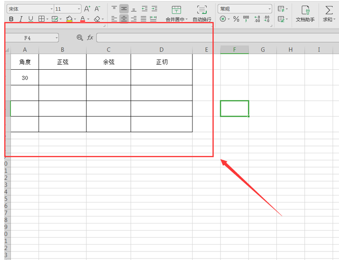The height and width of the screenshot is (260, 339).
Task: Click the lower table-style pencil icon
Action: coord(281,19)
